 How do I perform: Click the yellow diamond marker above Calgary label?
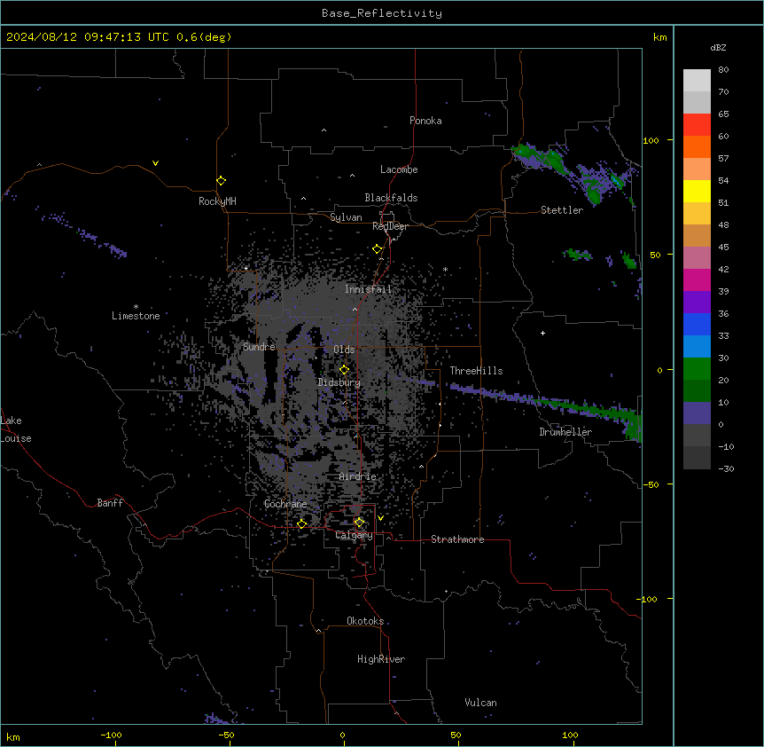click(x=359, y=523)
